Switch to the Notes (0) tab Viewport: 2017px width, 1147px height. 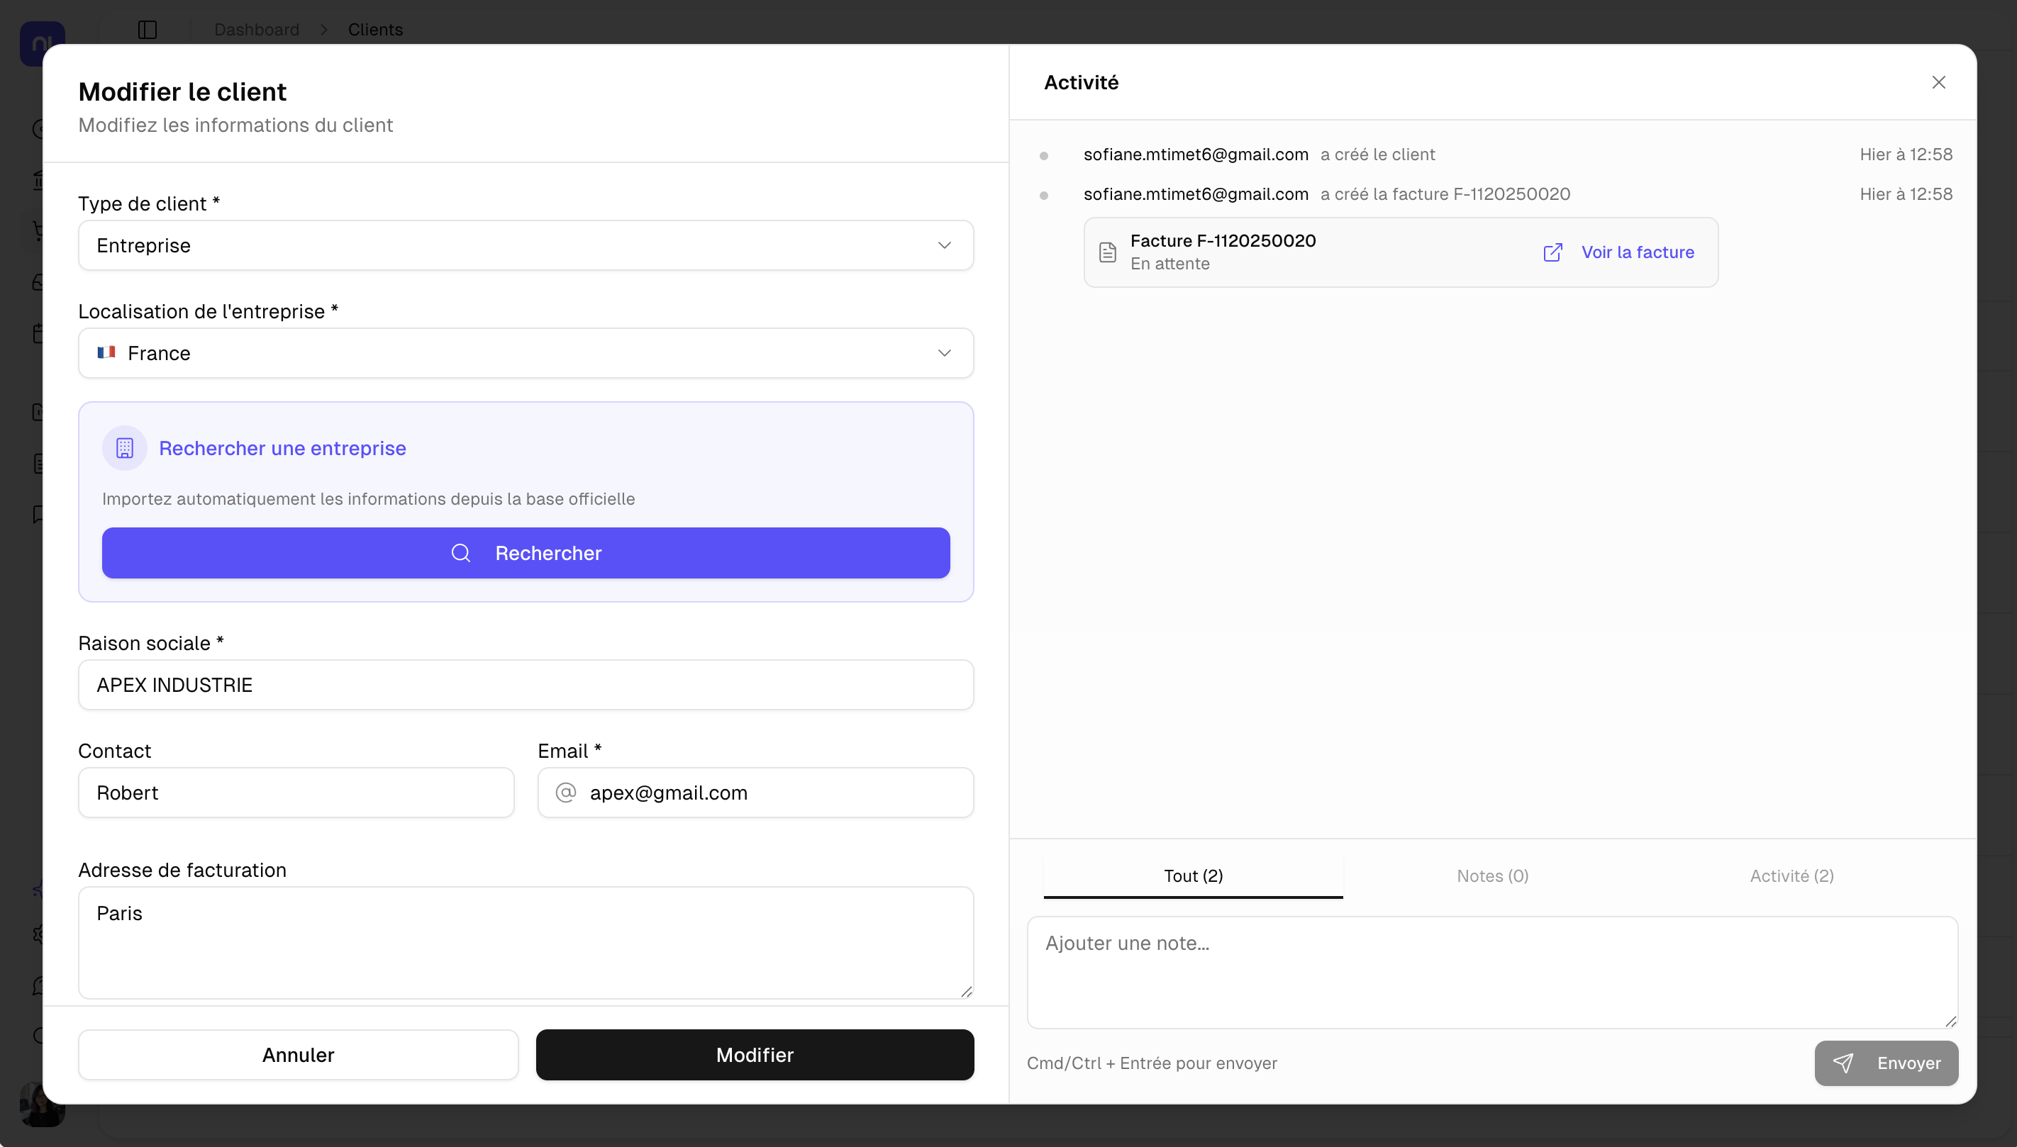coord(1492,876)
